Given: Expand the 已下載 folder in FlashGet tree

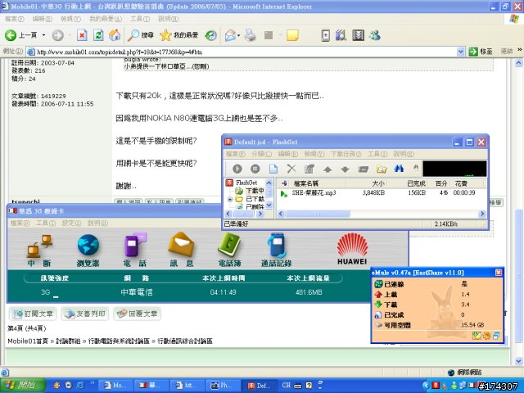Looking at the screenshot, I should pyautogui.click(x=230, y=199).
